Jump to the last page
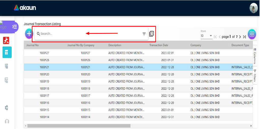Image resolution: width=260 pixels, height=129 pixels. click(244, 37)
